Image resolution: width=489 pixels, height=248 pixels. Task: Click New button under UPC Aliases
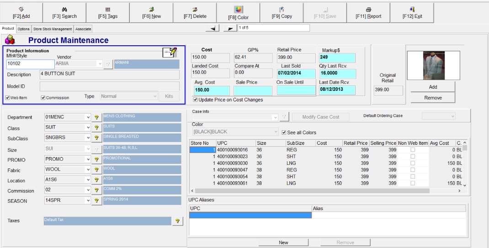pyautogui.click(x=283, y=243)
